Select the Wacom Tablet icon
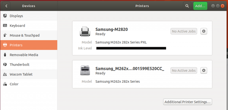This screenshot has width=228, height=110. [5, 74]
